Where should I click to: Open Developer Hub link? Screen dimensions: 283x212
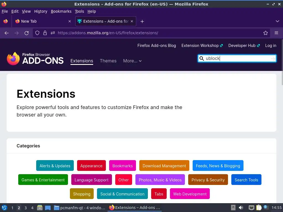(244, 46)
